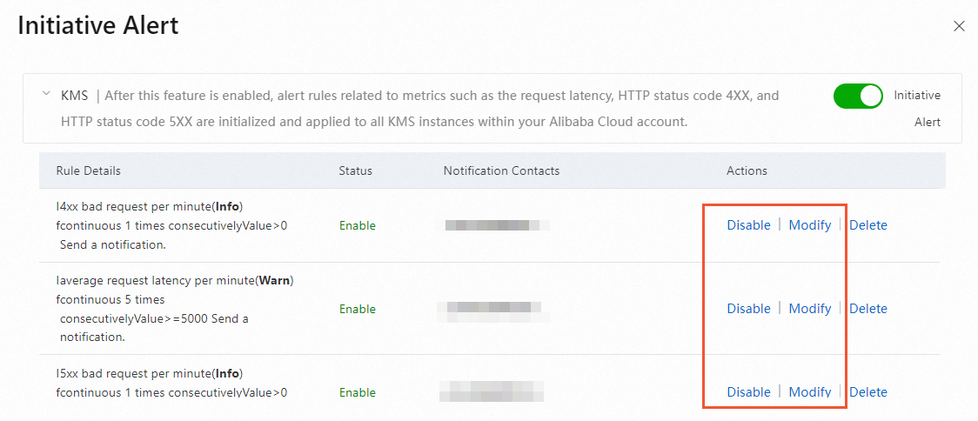Click the Actions column header
This screenshot has height=421, width=978.
point(747,170)
